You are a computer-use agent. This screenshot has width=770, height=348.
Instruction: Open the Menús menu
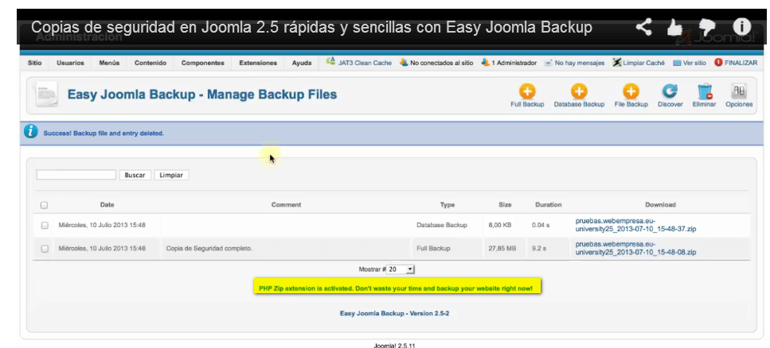(x=109, y=63)
